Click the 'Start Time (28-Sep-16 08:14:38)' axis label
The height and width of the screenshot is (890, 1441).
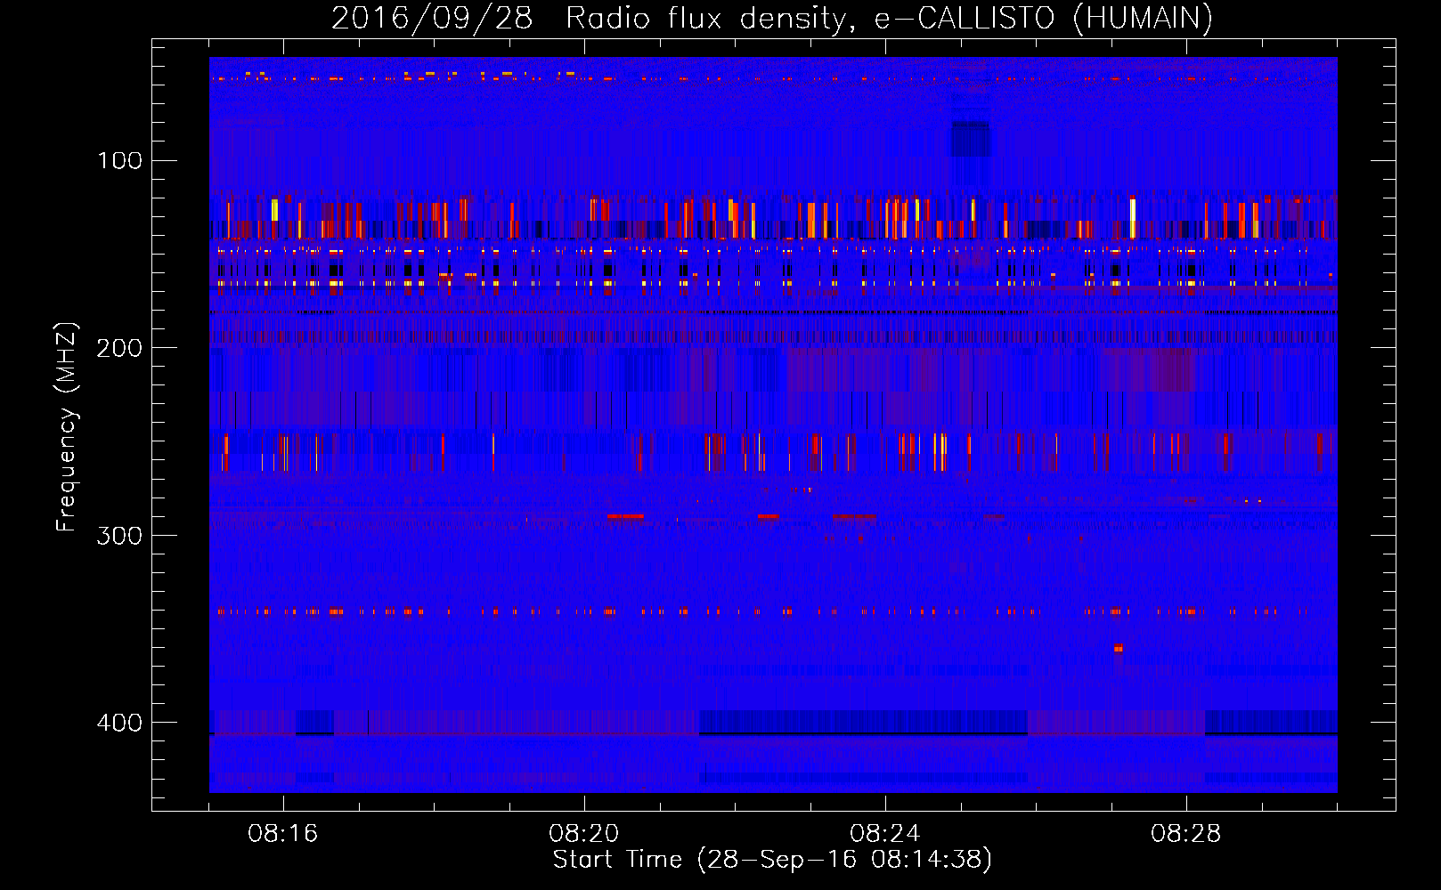click(x=772, y=860)
